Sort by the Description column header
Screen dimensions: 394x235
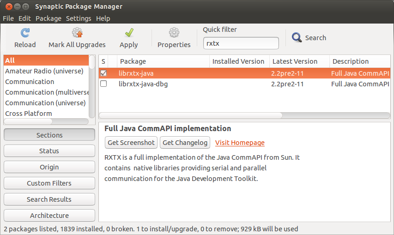360,61
